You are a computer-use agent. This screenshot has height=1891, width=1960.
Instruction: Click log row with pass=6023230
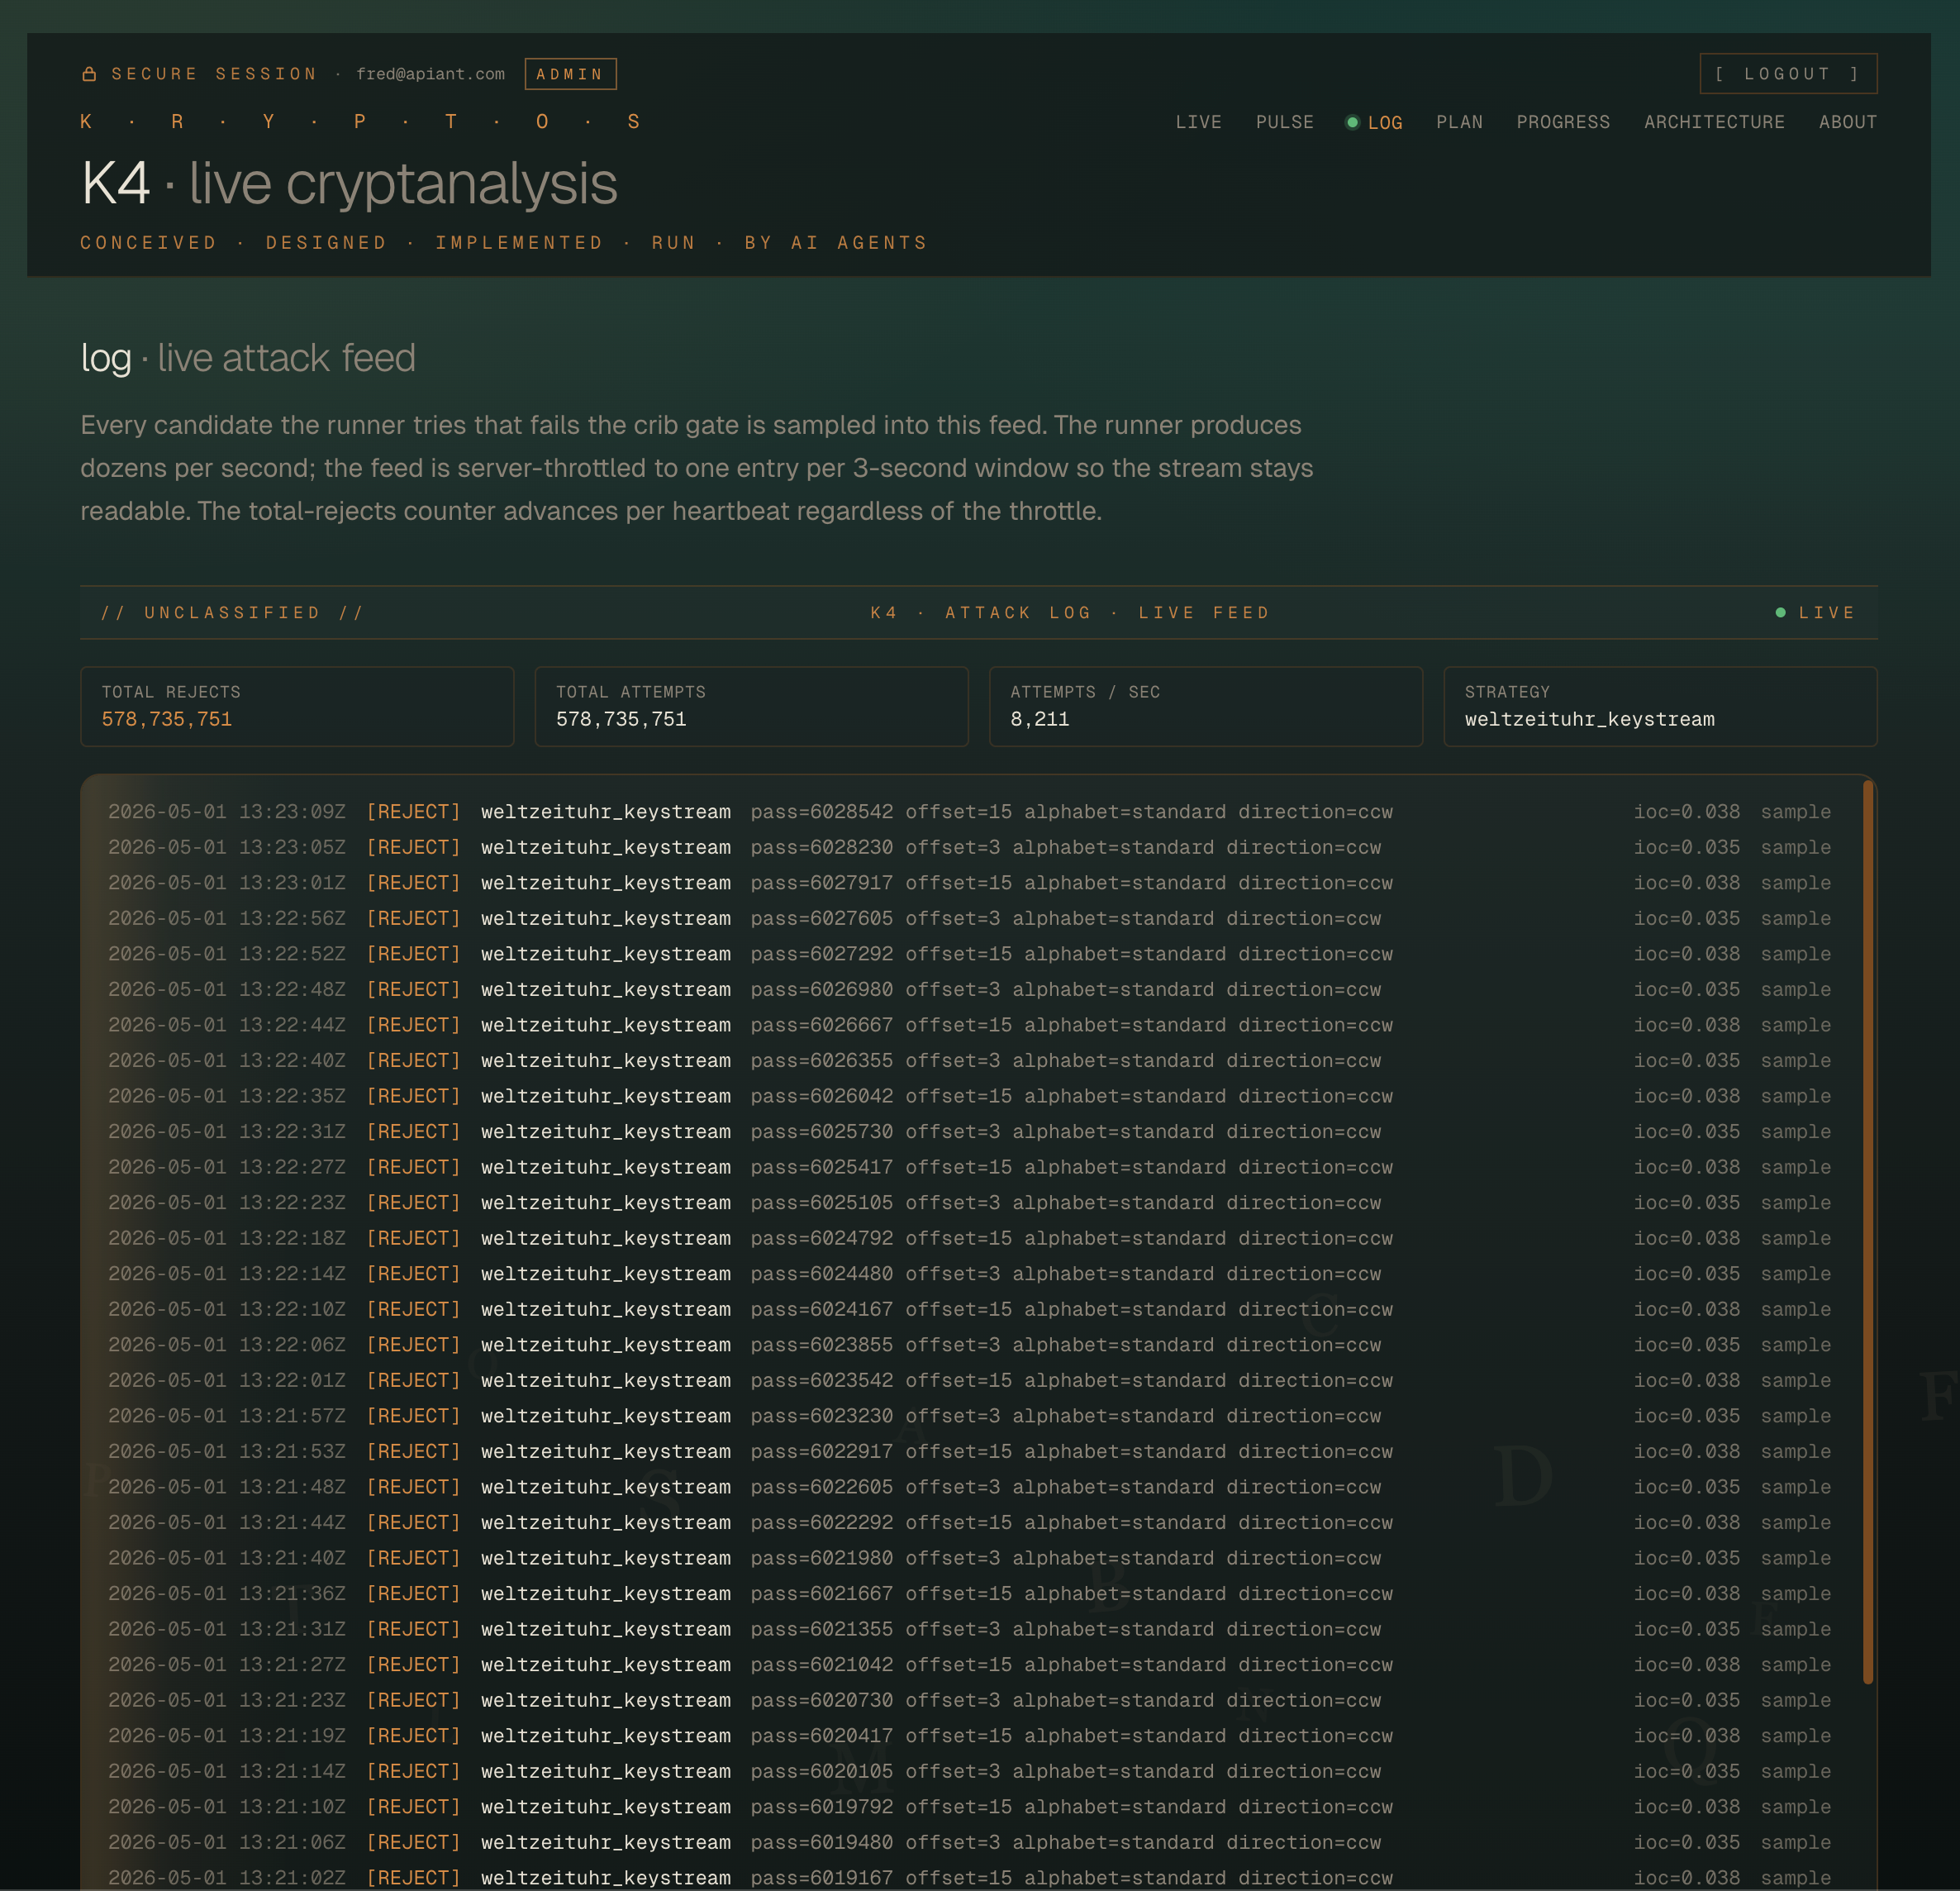coord(969,1416)
